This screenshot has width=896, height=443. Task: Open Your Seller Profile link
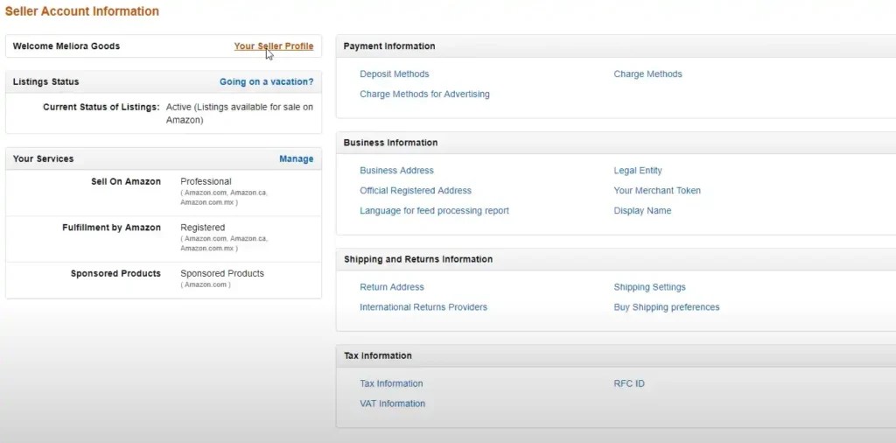click(274, 46)
